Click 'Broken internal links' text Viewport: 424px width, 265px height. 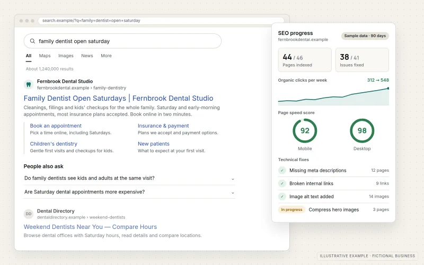(311, 183)
